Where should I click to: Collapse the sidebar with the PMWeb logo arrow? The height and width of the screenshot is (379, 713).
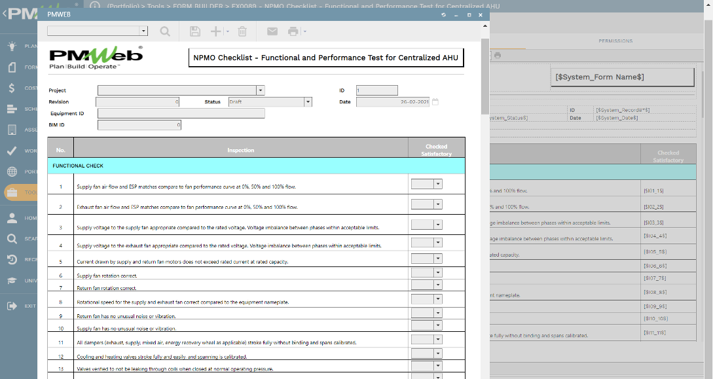pyautogui.click(x=5, y=14)
